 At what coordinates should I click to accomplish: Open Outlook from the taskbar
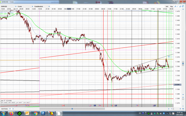27,114
